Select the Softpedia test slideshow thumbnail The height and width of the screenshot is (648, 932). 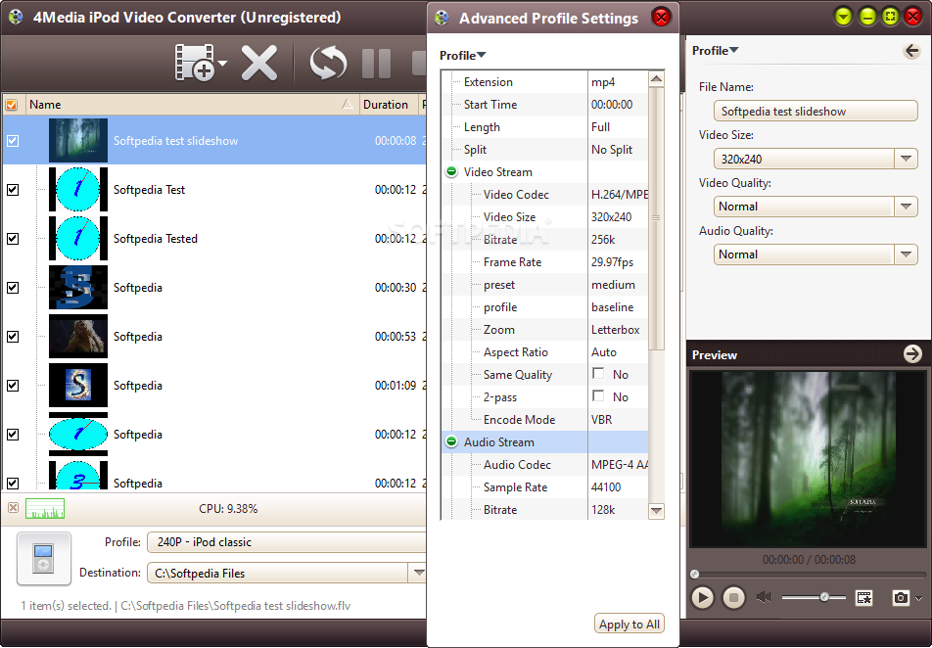tap(78, 140)
